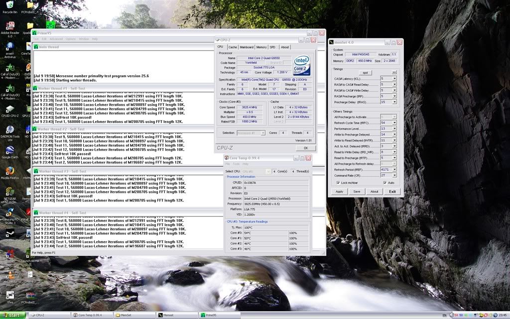Switch to the CPU-Z taskbar button
Viewport: 510px width, 319px height.
[x=50, y=315]
